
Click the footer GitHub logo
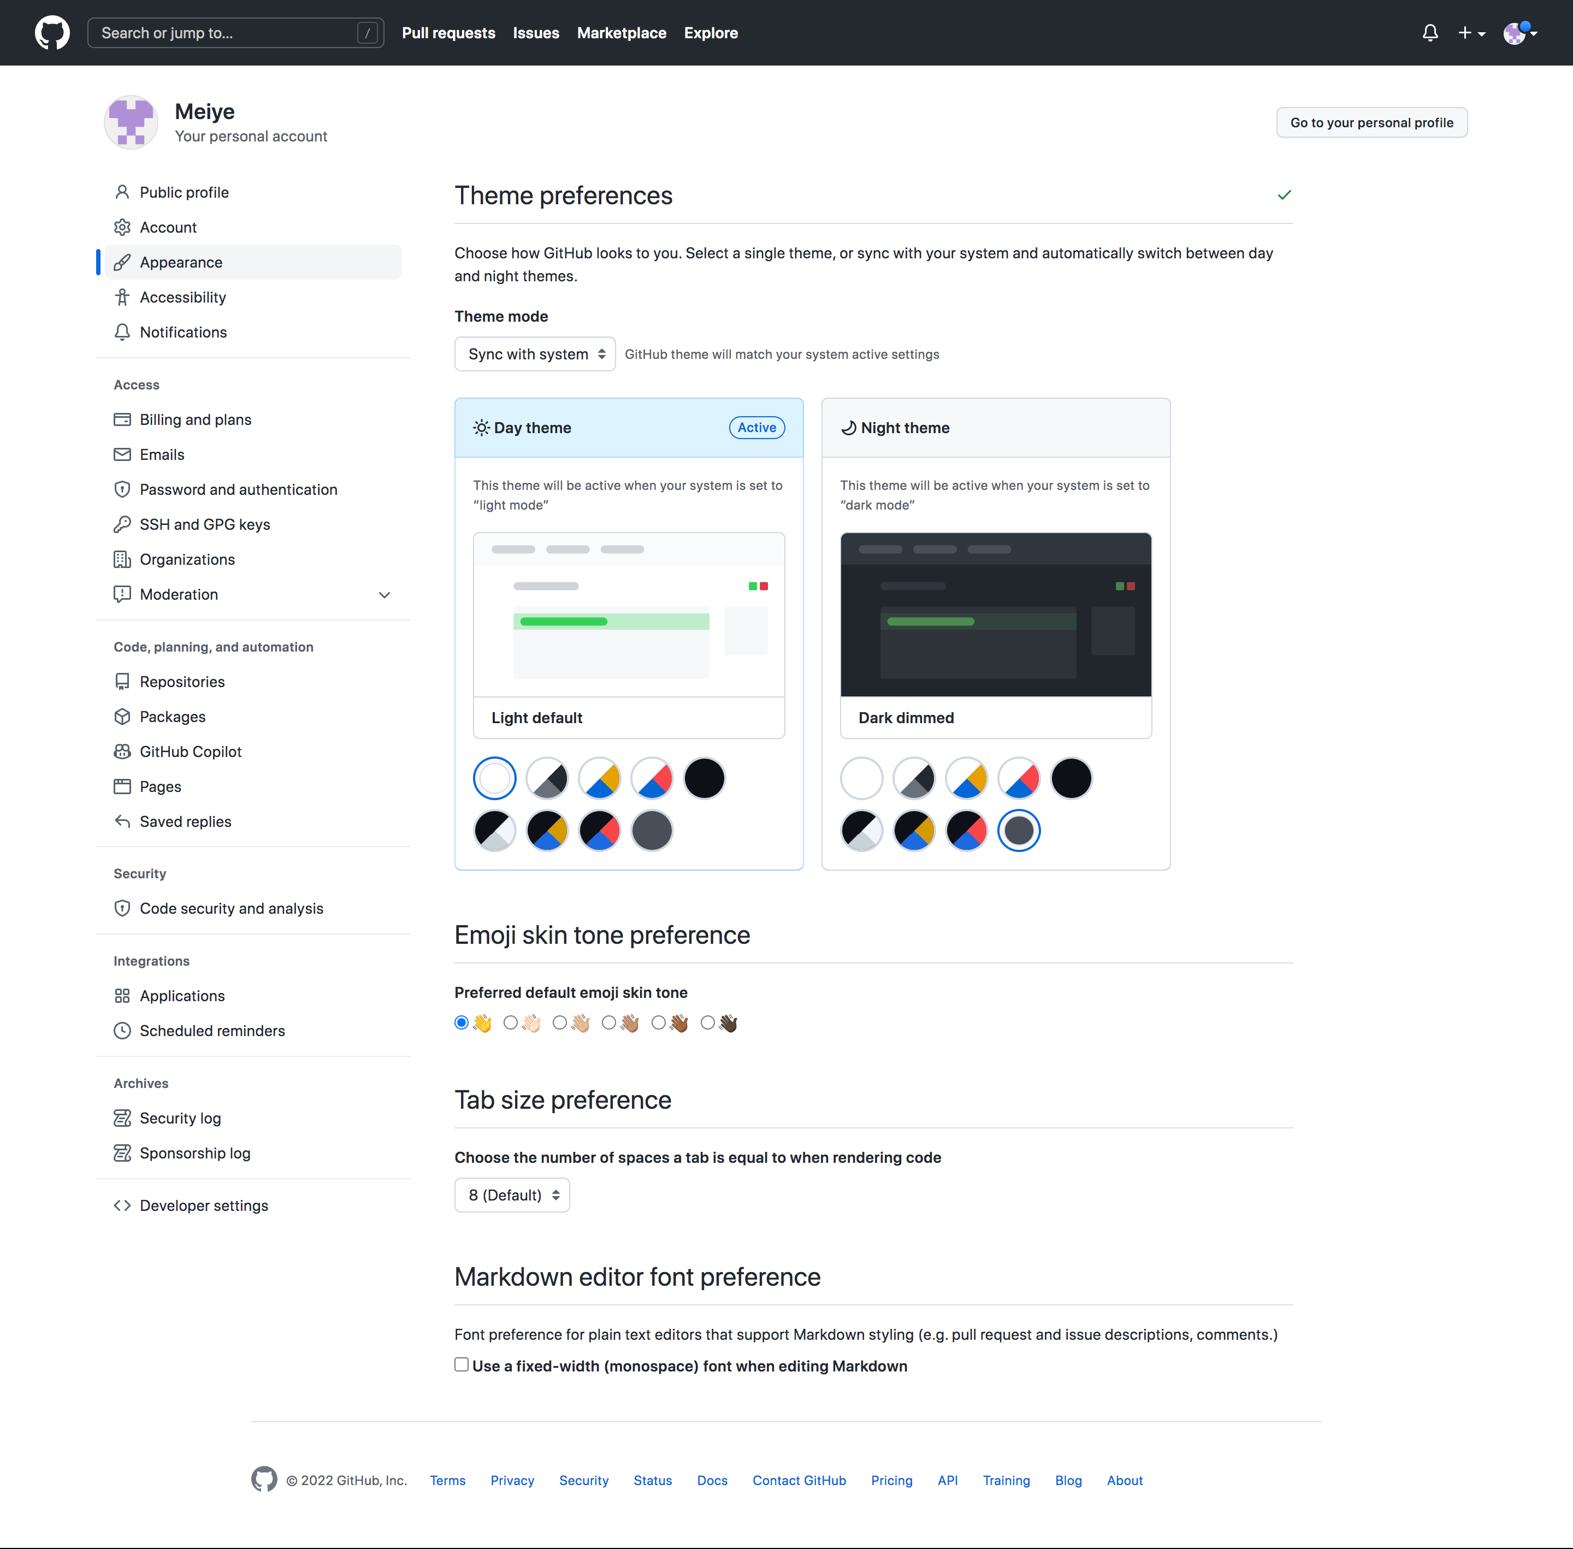(263, 1480)
